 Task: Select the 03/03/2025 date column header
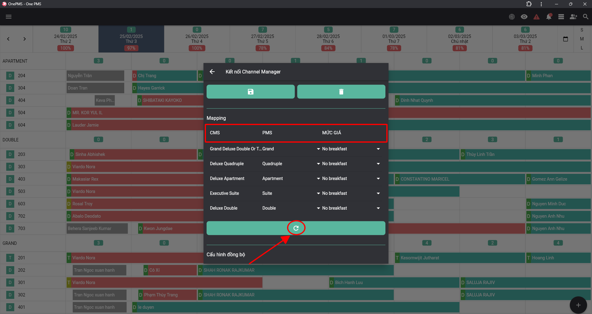pos(525,39)
